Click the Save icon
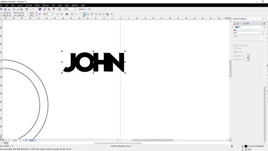This screenshot has height=151, width=268. tap(5, 9)
